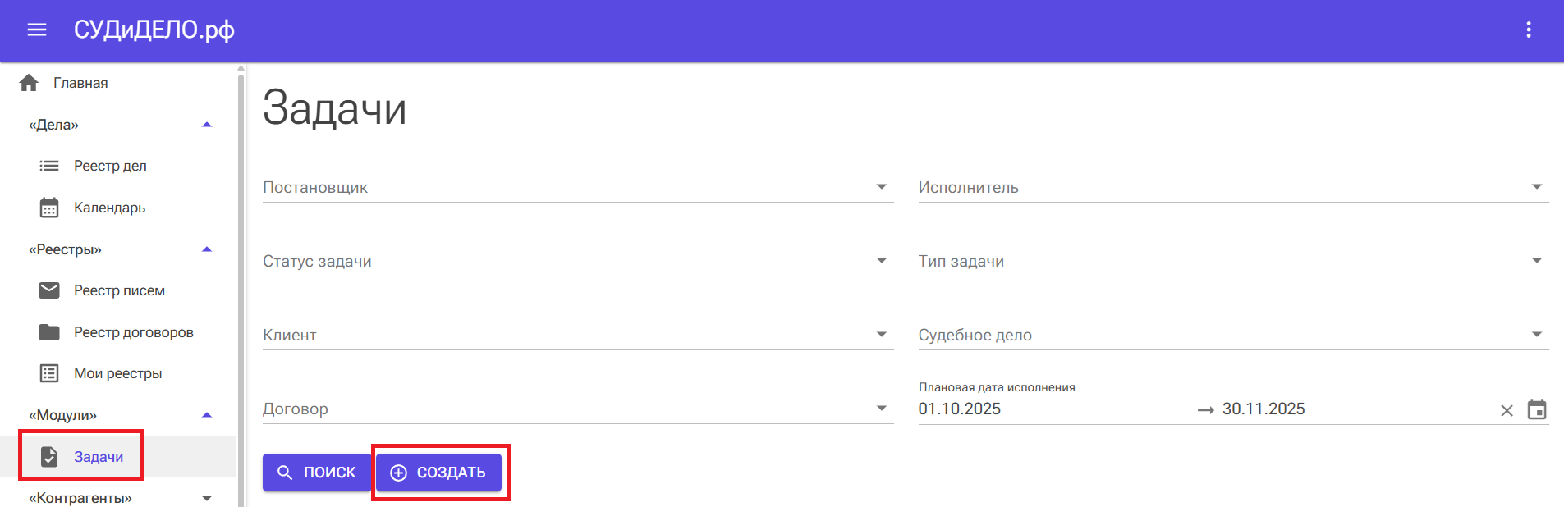Clear the date range with the X icon
Viewport: 1564px width, 507px height.
click(1507, 409)
